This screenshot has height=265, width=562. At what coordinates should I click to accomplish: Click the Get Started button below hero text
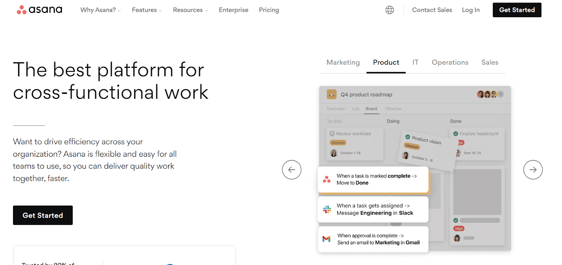click(x=43, y=215)
